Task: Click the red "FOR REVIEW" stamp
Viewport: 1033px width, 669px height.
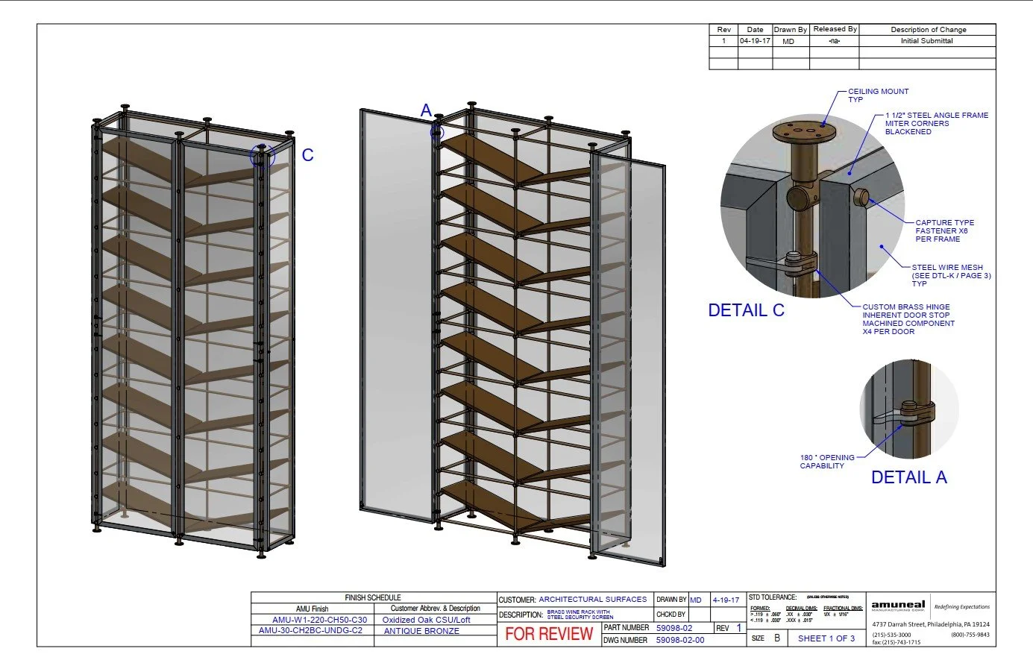Action: pos(549,634)
